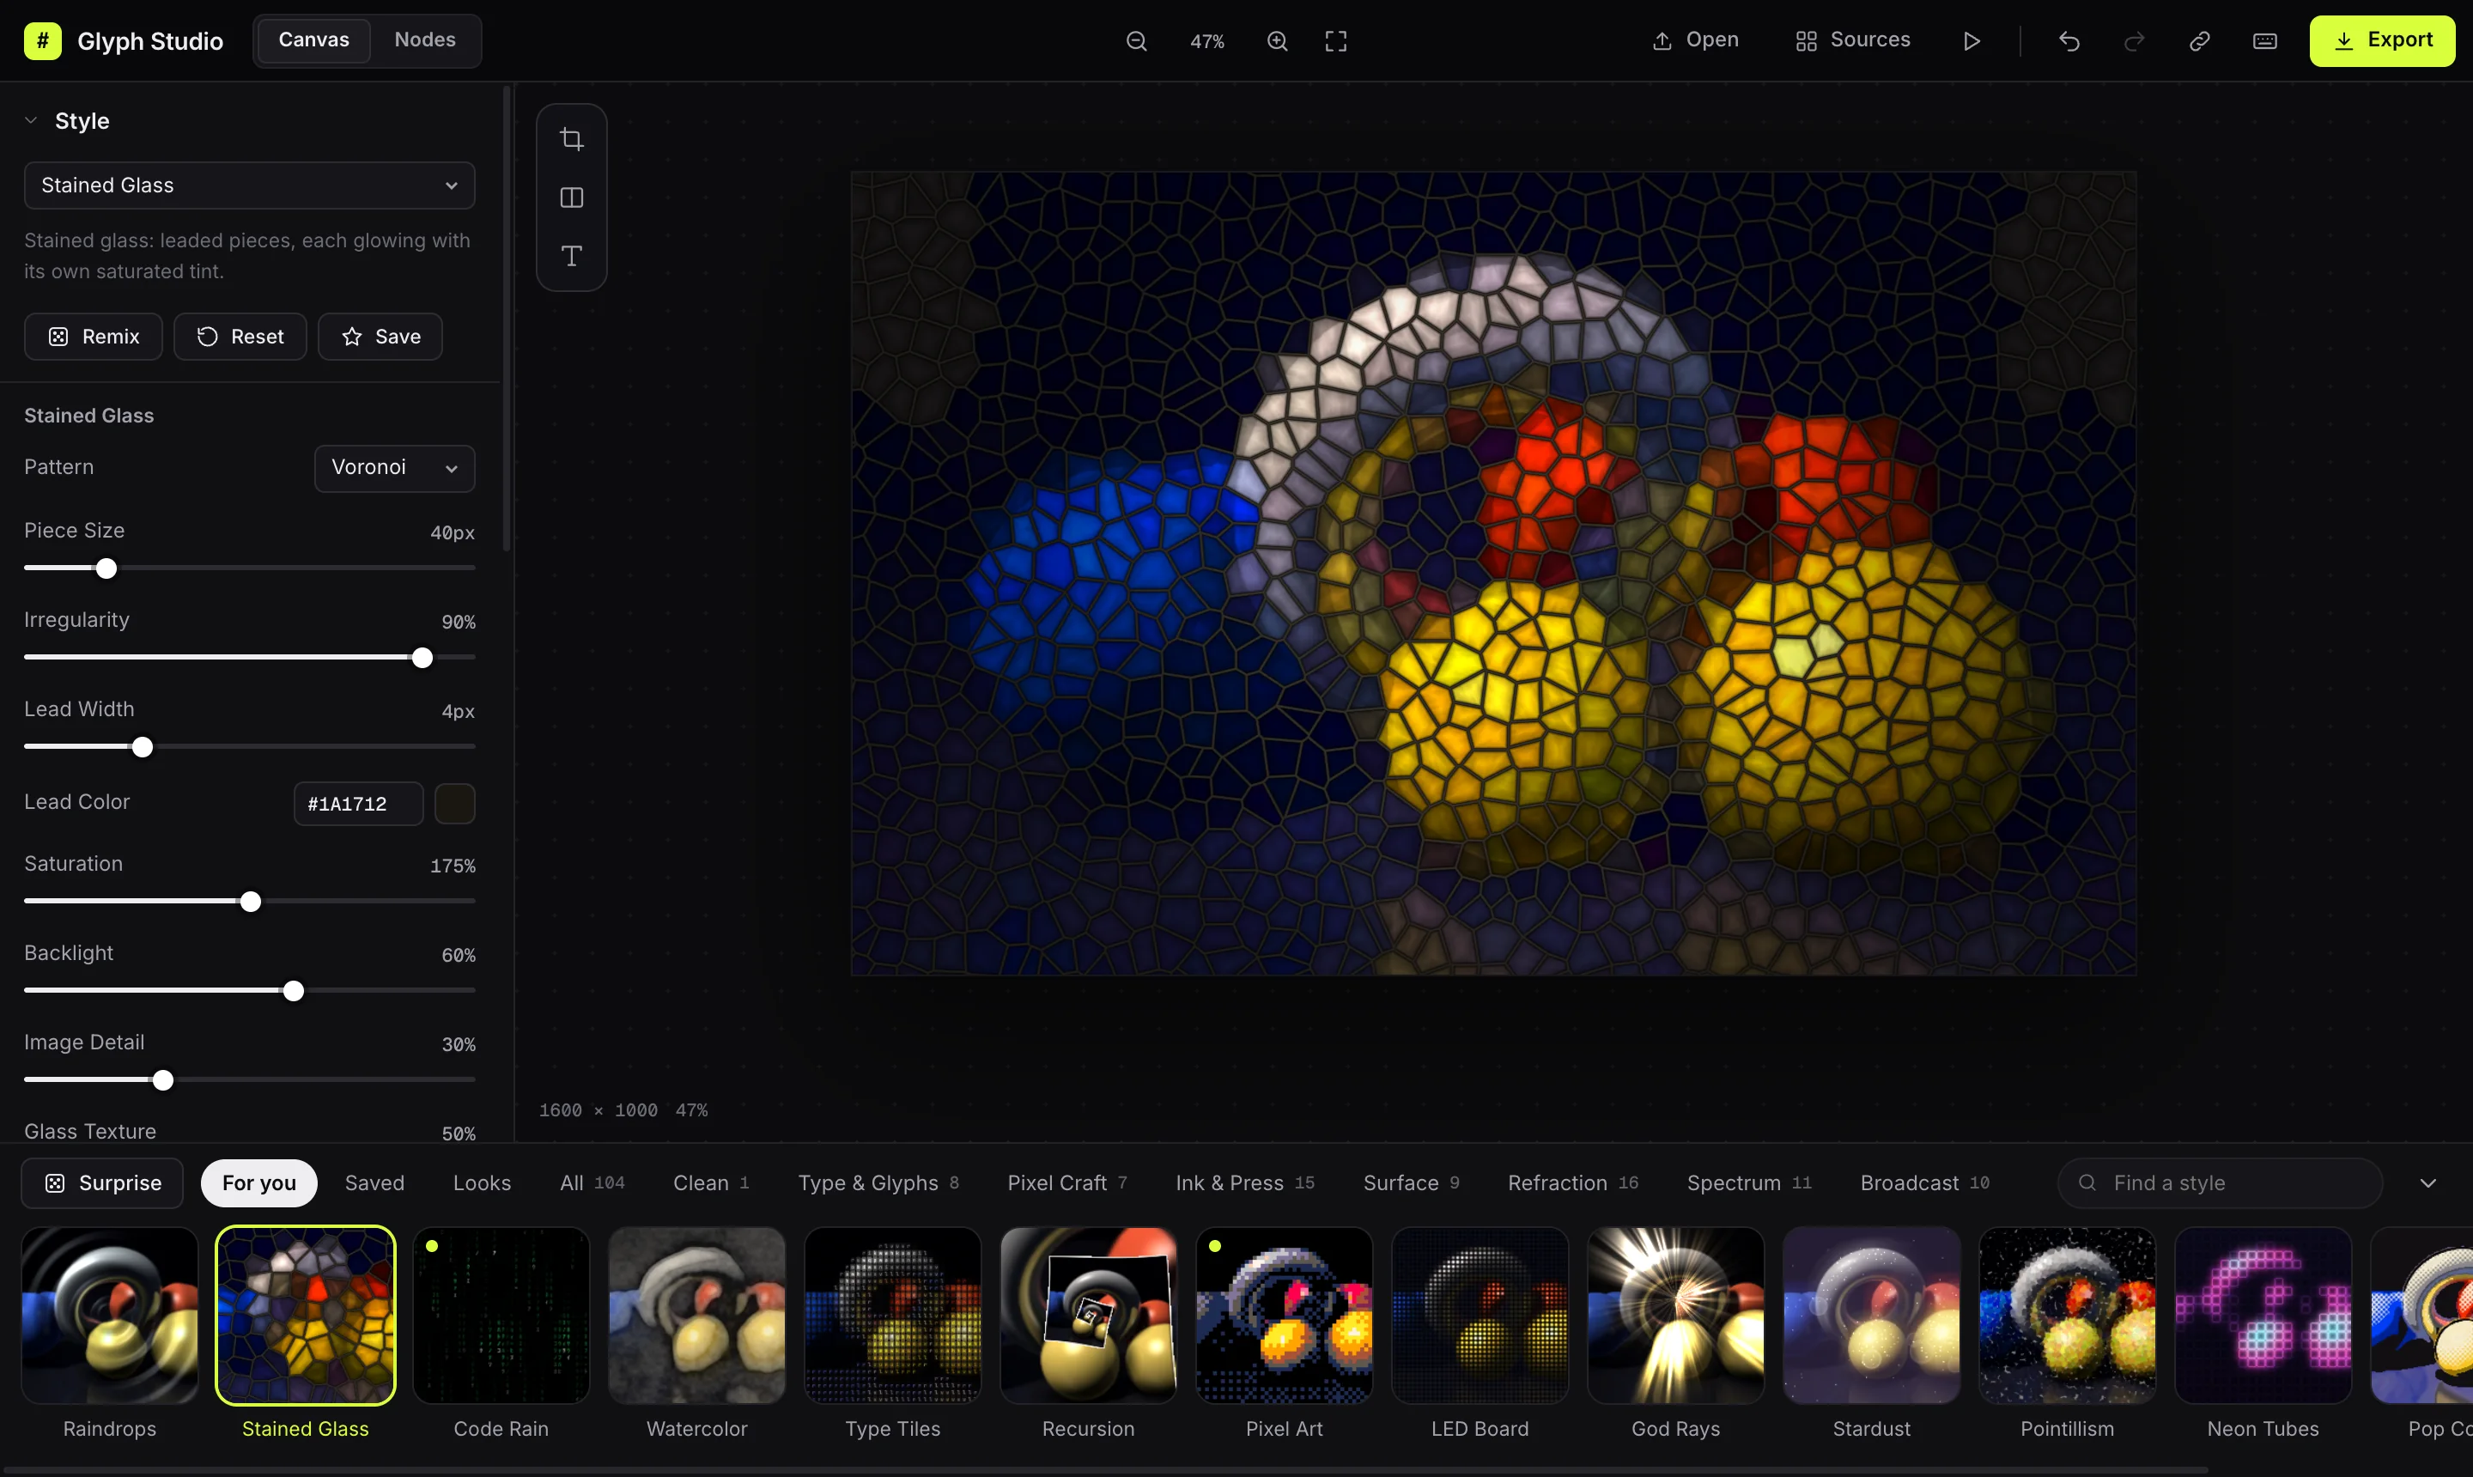Viewport: 2473px width, 1477px height.
Task: Filter by Pixel Craft category
Action: coord(1066,1182)
